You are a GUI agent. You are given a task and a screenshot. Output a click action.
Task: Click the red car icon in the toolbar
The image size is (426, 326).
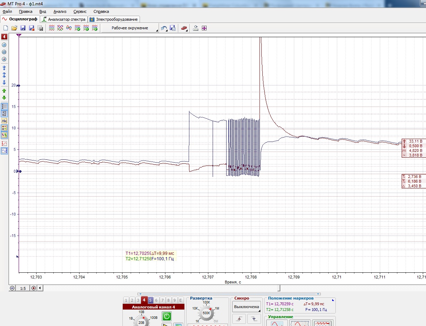pyautogui.click(x=184, y=28)
